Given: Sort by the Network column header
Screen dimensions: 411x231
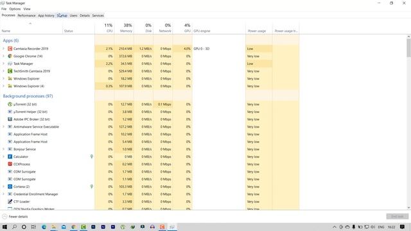Looking at the screenshot, I should pos(162,28).
